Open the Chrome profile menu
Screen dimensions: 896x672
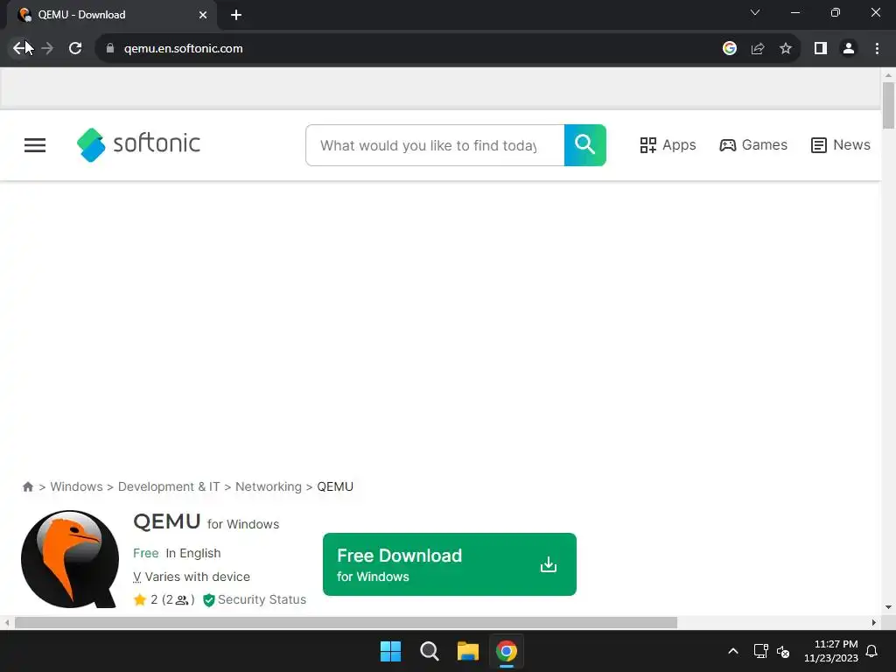click(849, 49)
